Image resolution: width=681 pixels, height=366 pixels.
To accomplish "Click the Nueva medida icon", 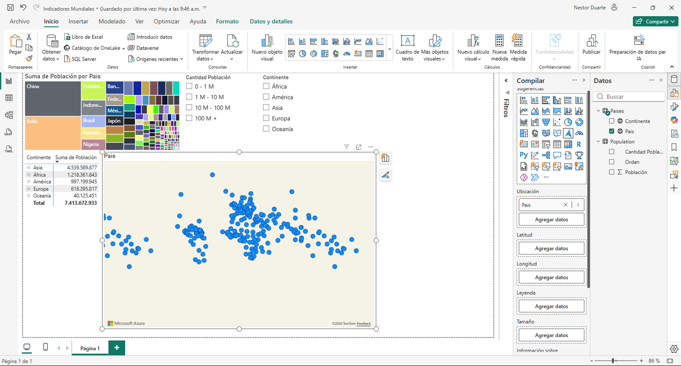I will tap(499, 41).
